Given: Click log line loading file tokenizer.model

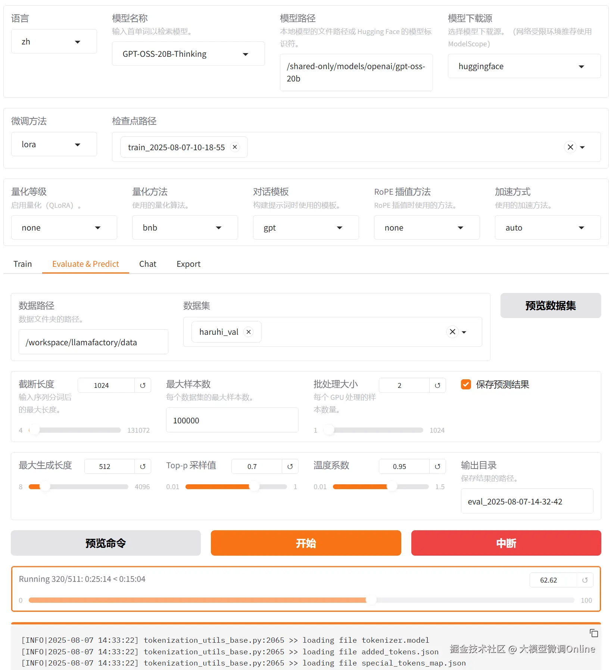Looking at the screenshot, I should (x=225, y=640).
